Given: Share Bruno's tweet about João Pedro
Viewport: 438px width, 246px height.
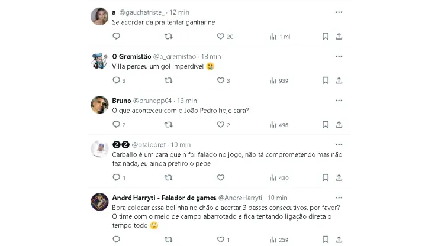Looking at the screenshot, I should [x=339, y=125].
